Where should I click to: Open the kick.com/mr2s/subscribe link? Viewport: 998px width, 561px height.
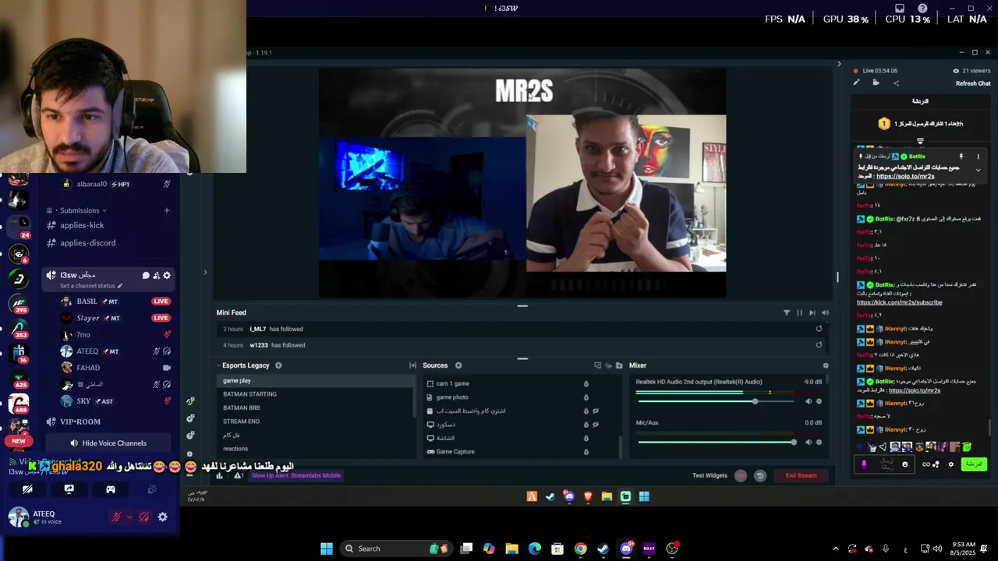point(899,302)
